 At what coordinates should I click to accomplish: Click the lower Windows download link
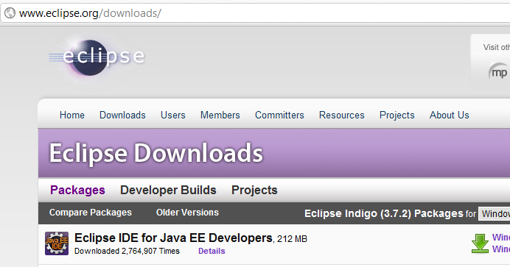point(501,249)
